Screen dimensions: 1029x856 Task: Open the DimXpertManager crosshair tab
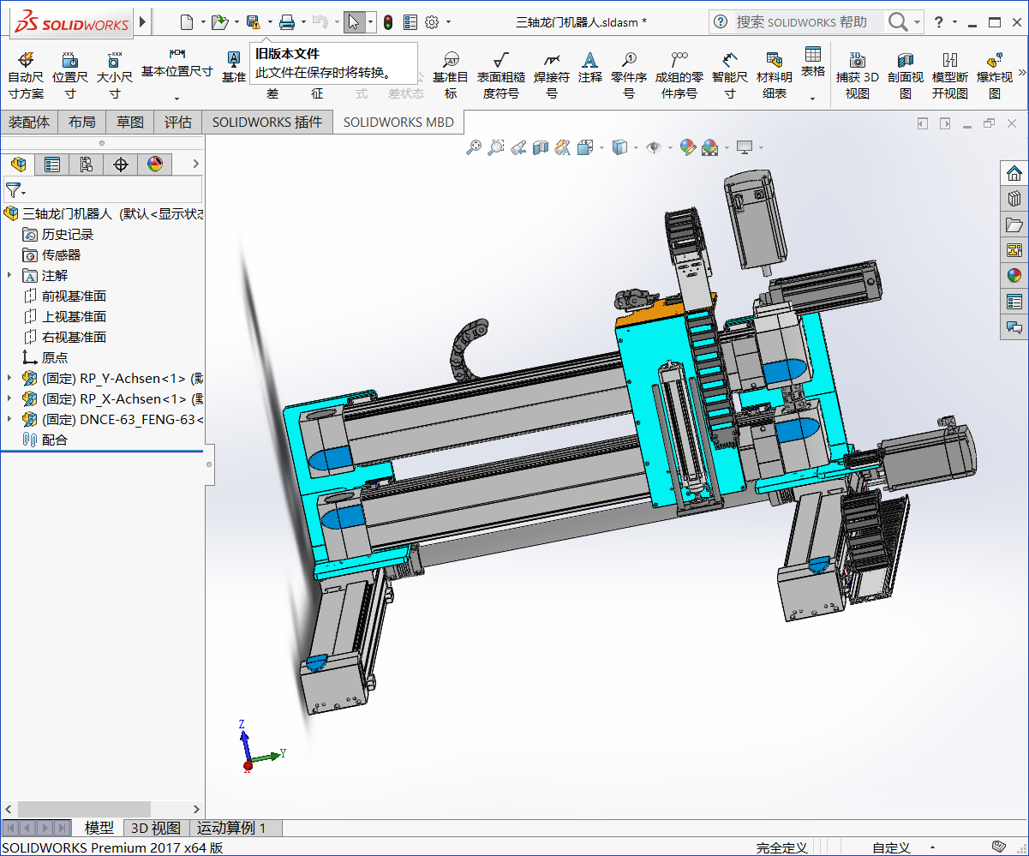click(x=121, y=165)
